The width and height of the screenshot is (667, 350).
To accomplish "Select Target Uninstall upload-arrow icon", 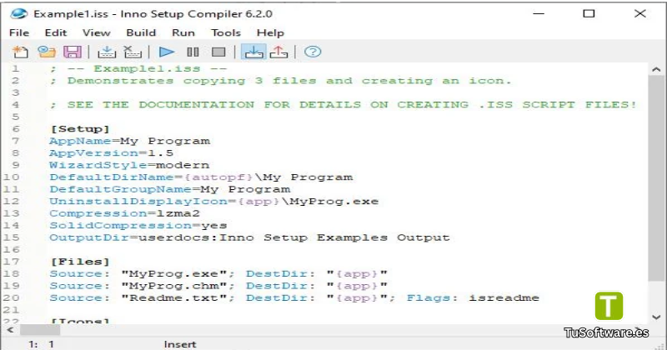I will pyautogui.click(x=278, y=52).
